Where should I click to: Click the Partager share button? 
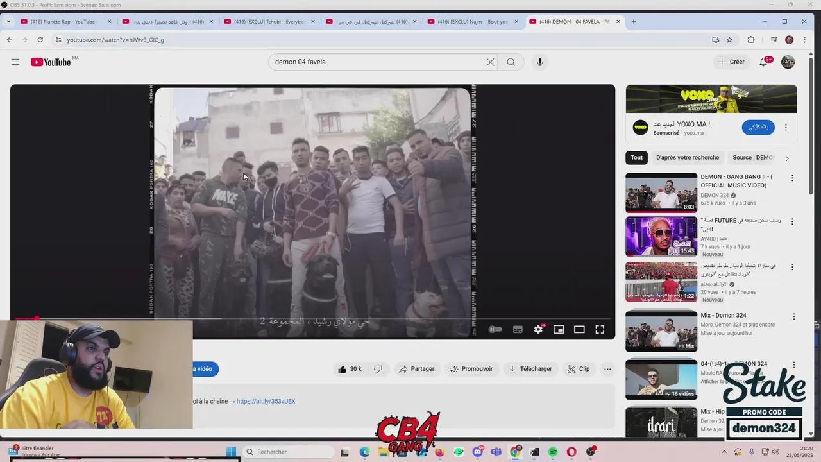417,369
